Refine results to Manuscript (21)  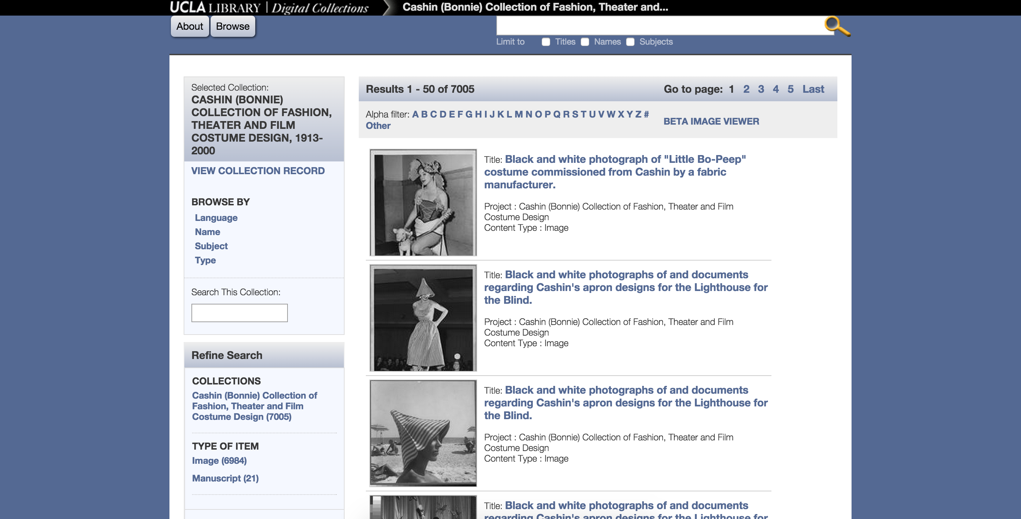[225, 478]
